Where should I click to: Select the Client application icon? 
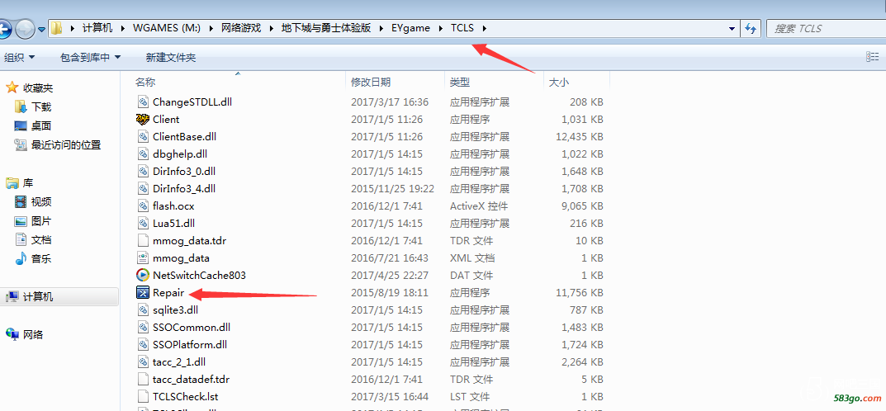coord(143,119)
